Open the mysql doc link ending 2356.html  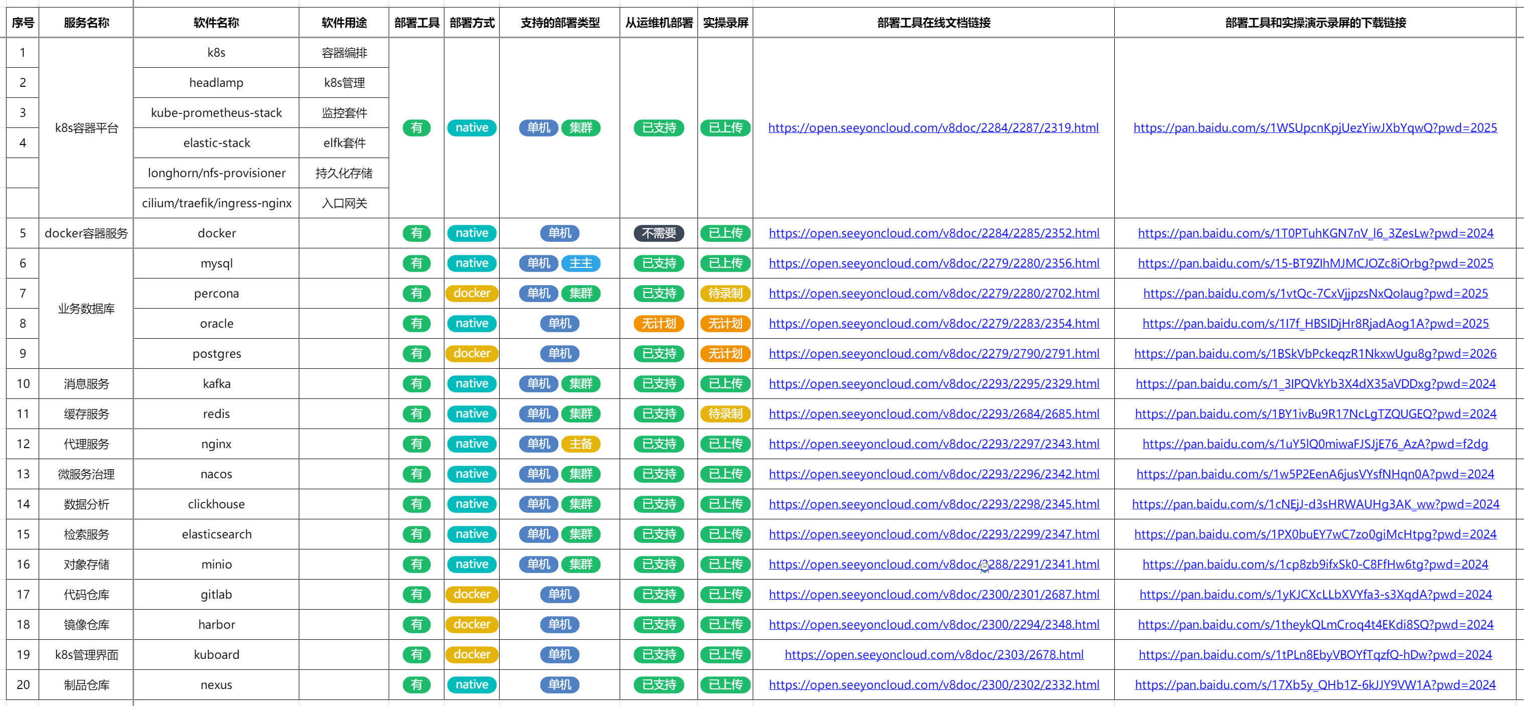pyautogui.click(x=933, y=263)
